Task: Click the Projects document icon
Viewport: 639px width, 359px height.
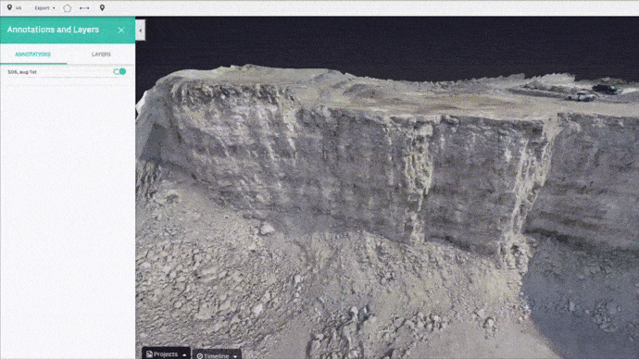Action: [149, 354]
